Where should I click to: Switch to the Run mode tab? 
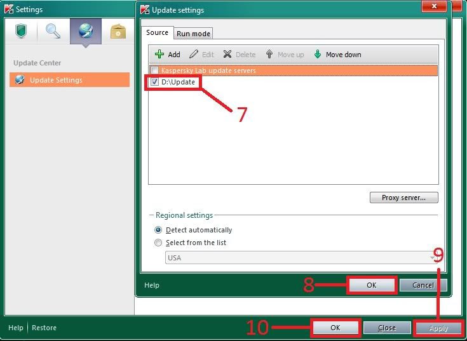(x=193, y=34)
